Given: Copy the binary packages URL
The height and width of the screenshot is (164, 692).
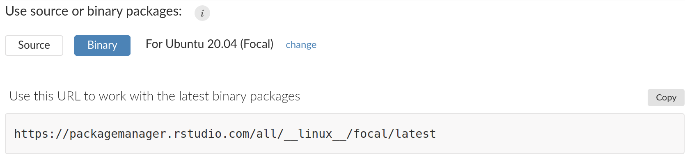Looking at the screenshot, I should pos(666,98).
